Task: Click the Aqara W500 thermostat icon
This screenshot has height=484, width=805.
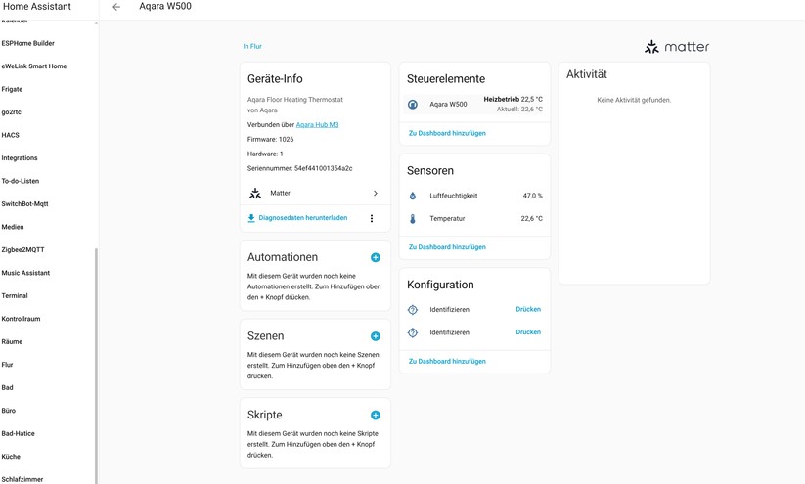Action: (x=412, y=105)
